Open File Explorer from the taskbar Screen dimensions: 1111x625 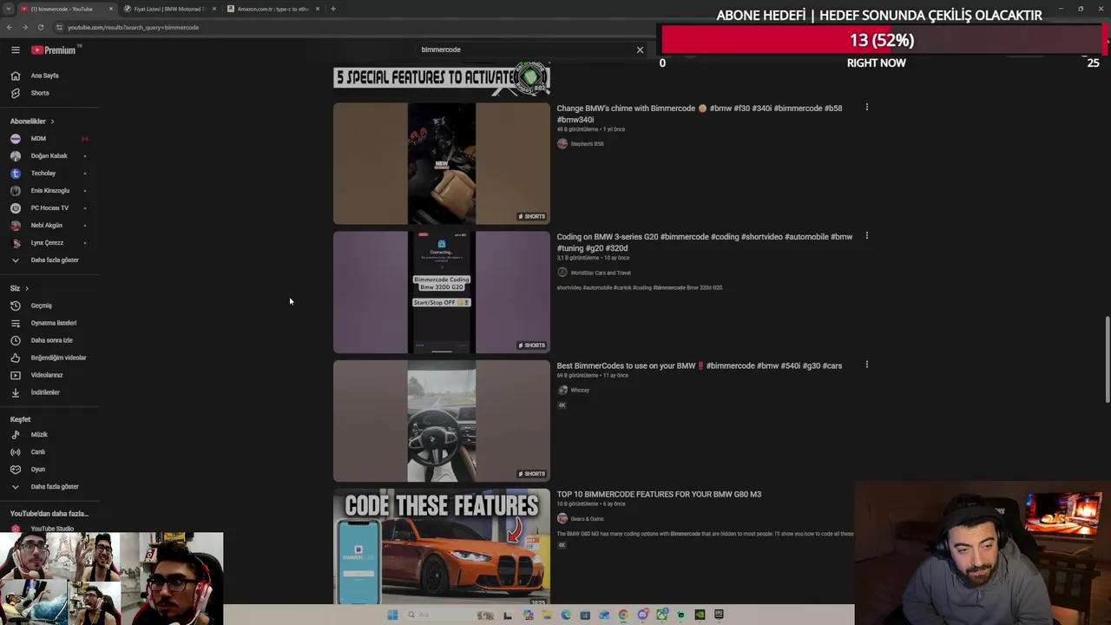click(x=547, y=615)
